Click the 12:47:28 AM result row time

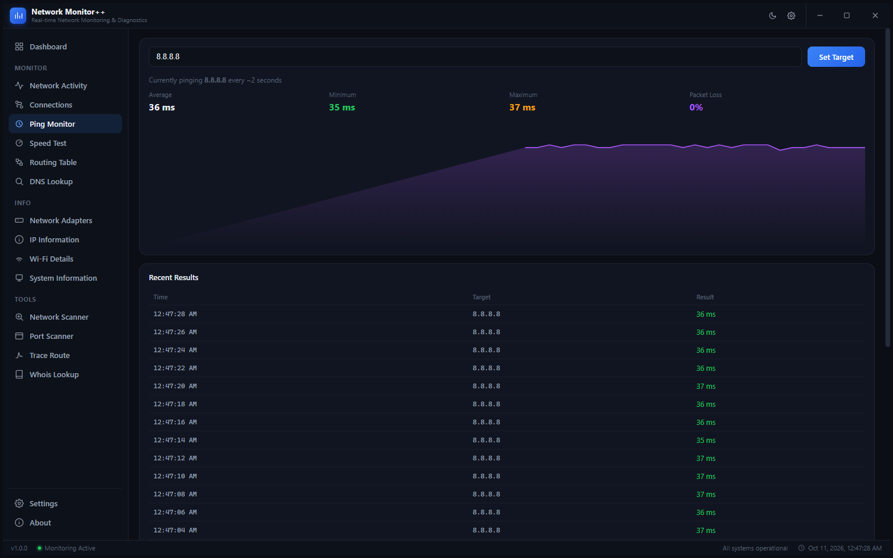175,314
